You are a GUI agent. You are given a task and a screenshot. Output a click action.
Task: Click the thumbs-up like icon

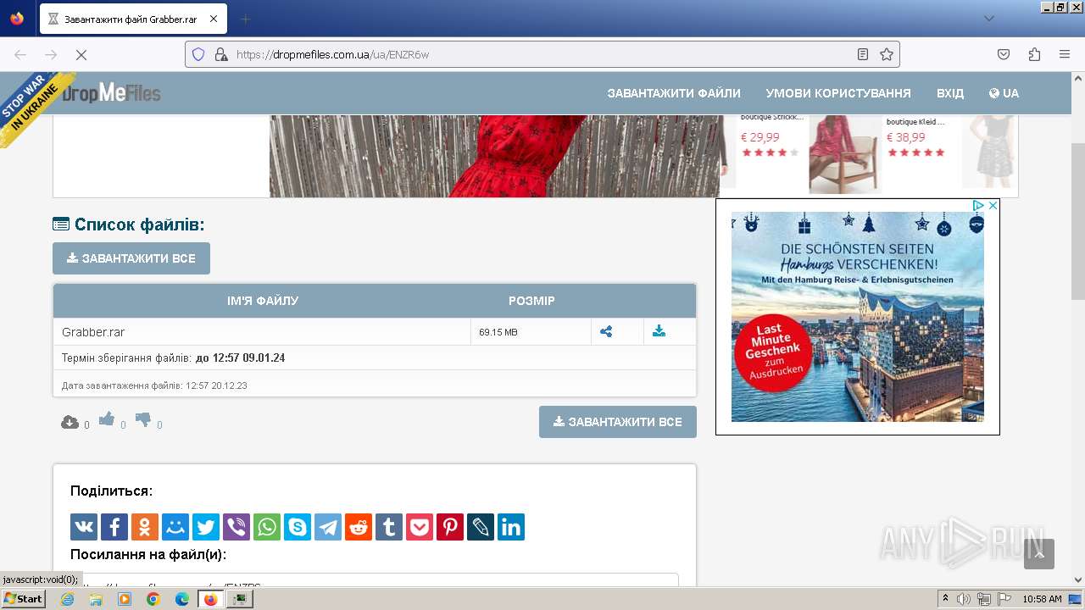click(107, 419)
